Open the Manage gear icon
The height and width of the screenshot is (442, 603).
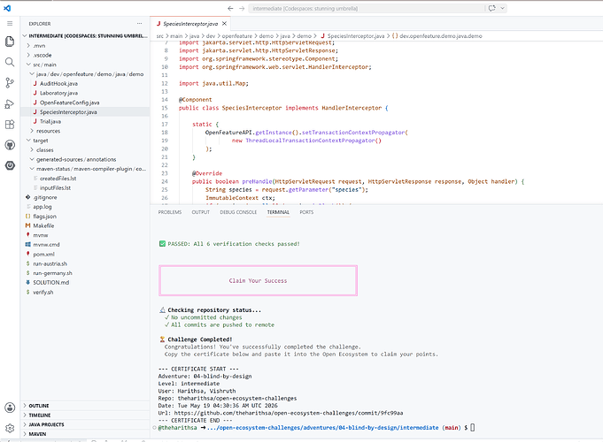[x=10, y=428]
